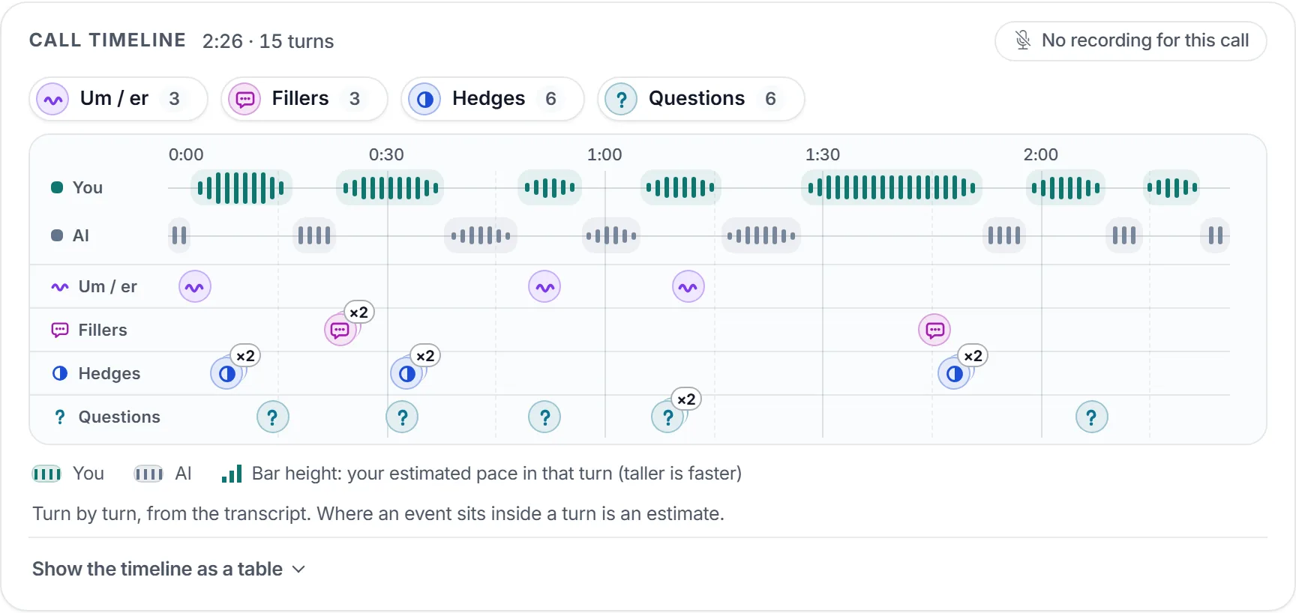Click the Fillers marker after 1:30
Image resolution: width=1296 pixels, height=613 pixels.
click(x=934, y=330)
